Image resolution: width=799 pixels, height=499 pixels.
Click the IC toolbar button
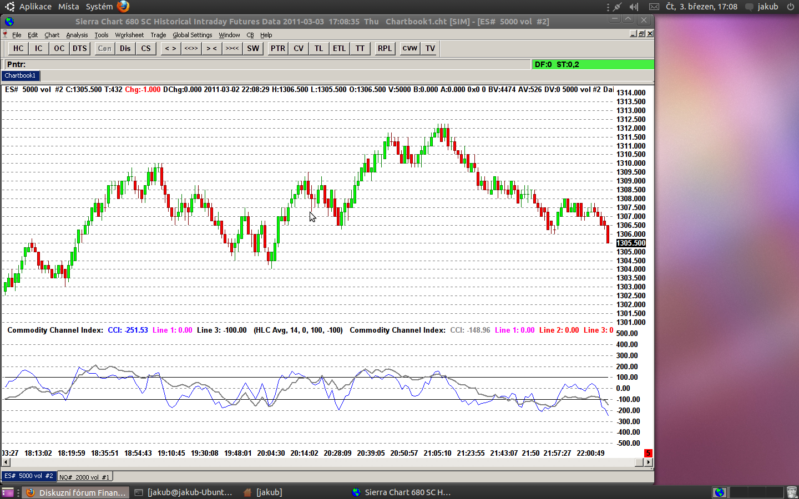(38, 48)
